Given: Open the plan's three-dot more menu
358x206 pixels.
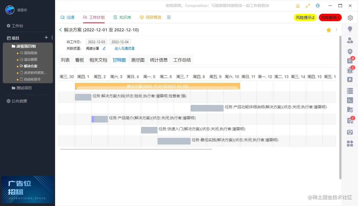Looking at the screenshot, I should 337,30.
